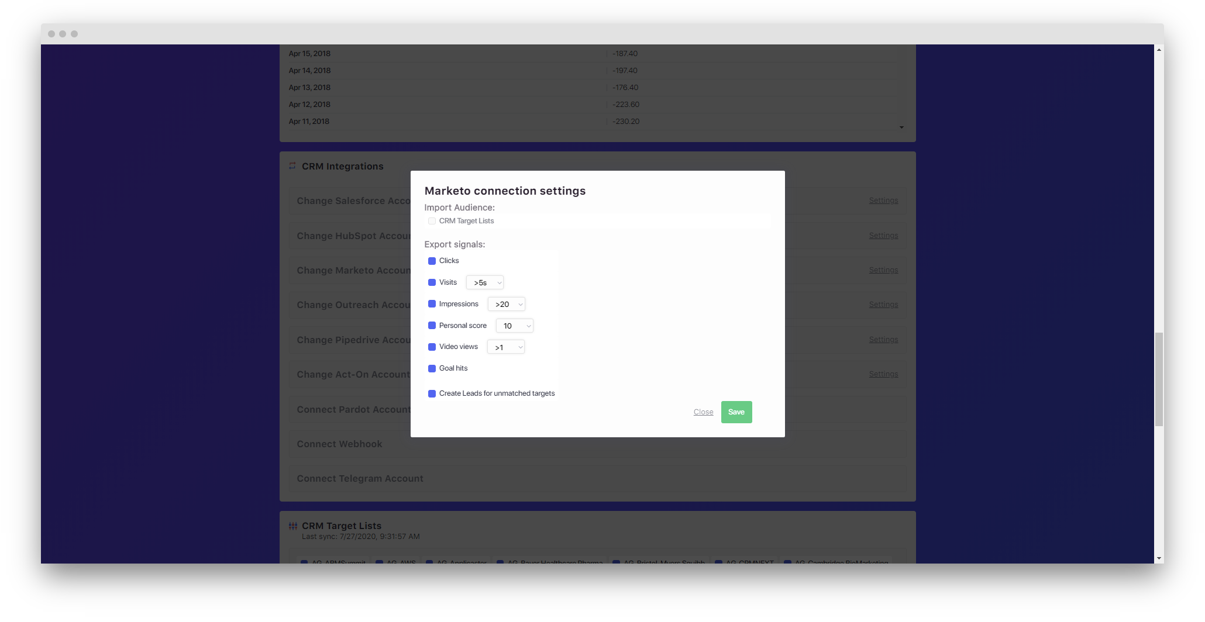
Task: Uncheck the Personal score checkbox
Action: click(432, 326)
